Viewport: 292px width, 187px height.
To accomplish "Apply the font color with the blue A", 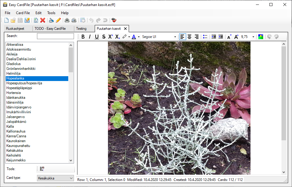I will click(x=134, y=37).
